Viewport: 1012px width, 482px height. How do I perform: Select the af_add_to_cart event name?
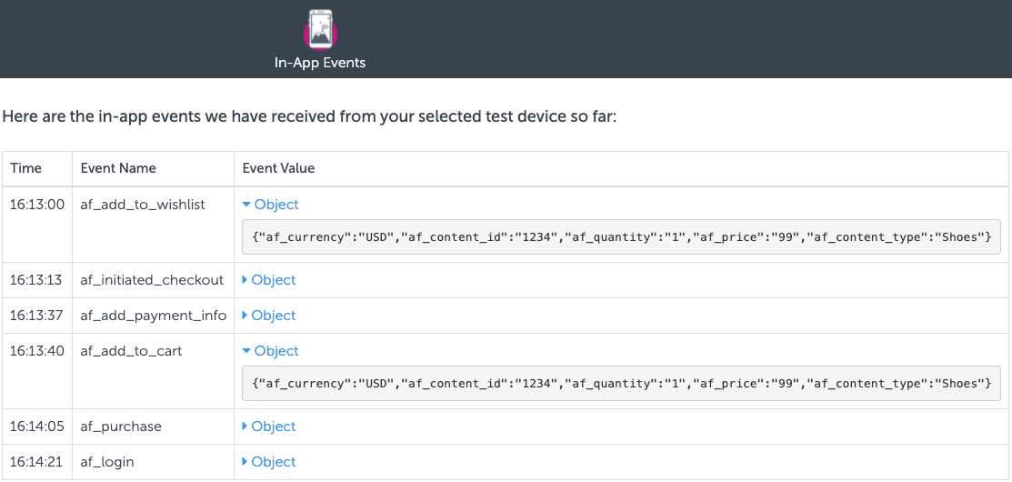pos(132,351)
